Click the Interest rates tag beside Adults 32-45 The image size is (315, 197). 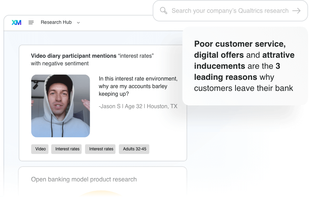coord(101,149)
